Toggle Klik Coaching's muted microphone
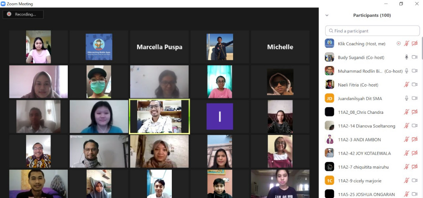Image resolution: width=423 pixels, height=198 pixels. point(406,43)
